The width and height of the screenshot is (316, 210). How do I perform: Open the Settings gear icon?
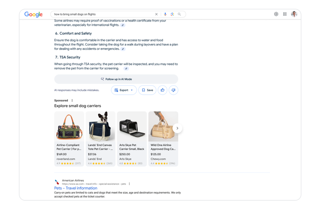[276, 14]
